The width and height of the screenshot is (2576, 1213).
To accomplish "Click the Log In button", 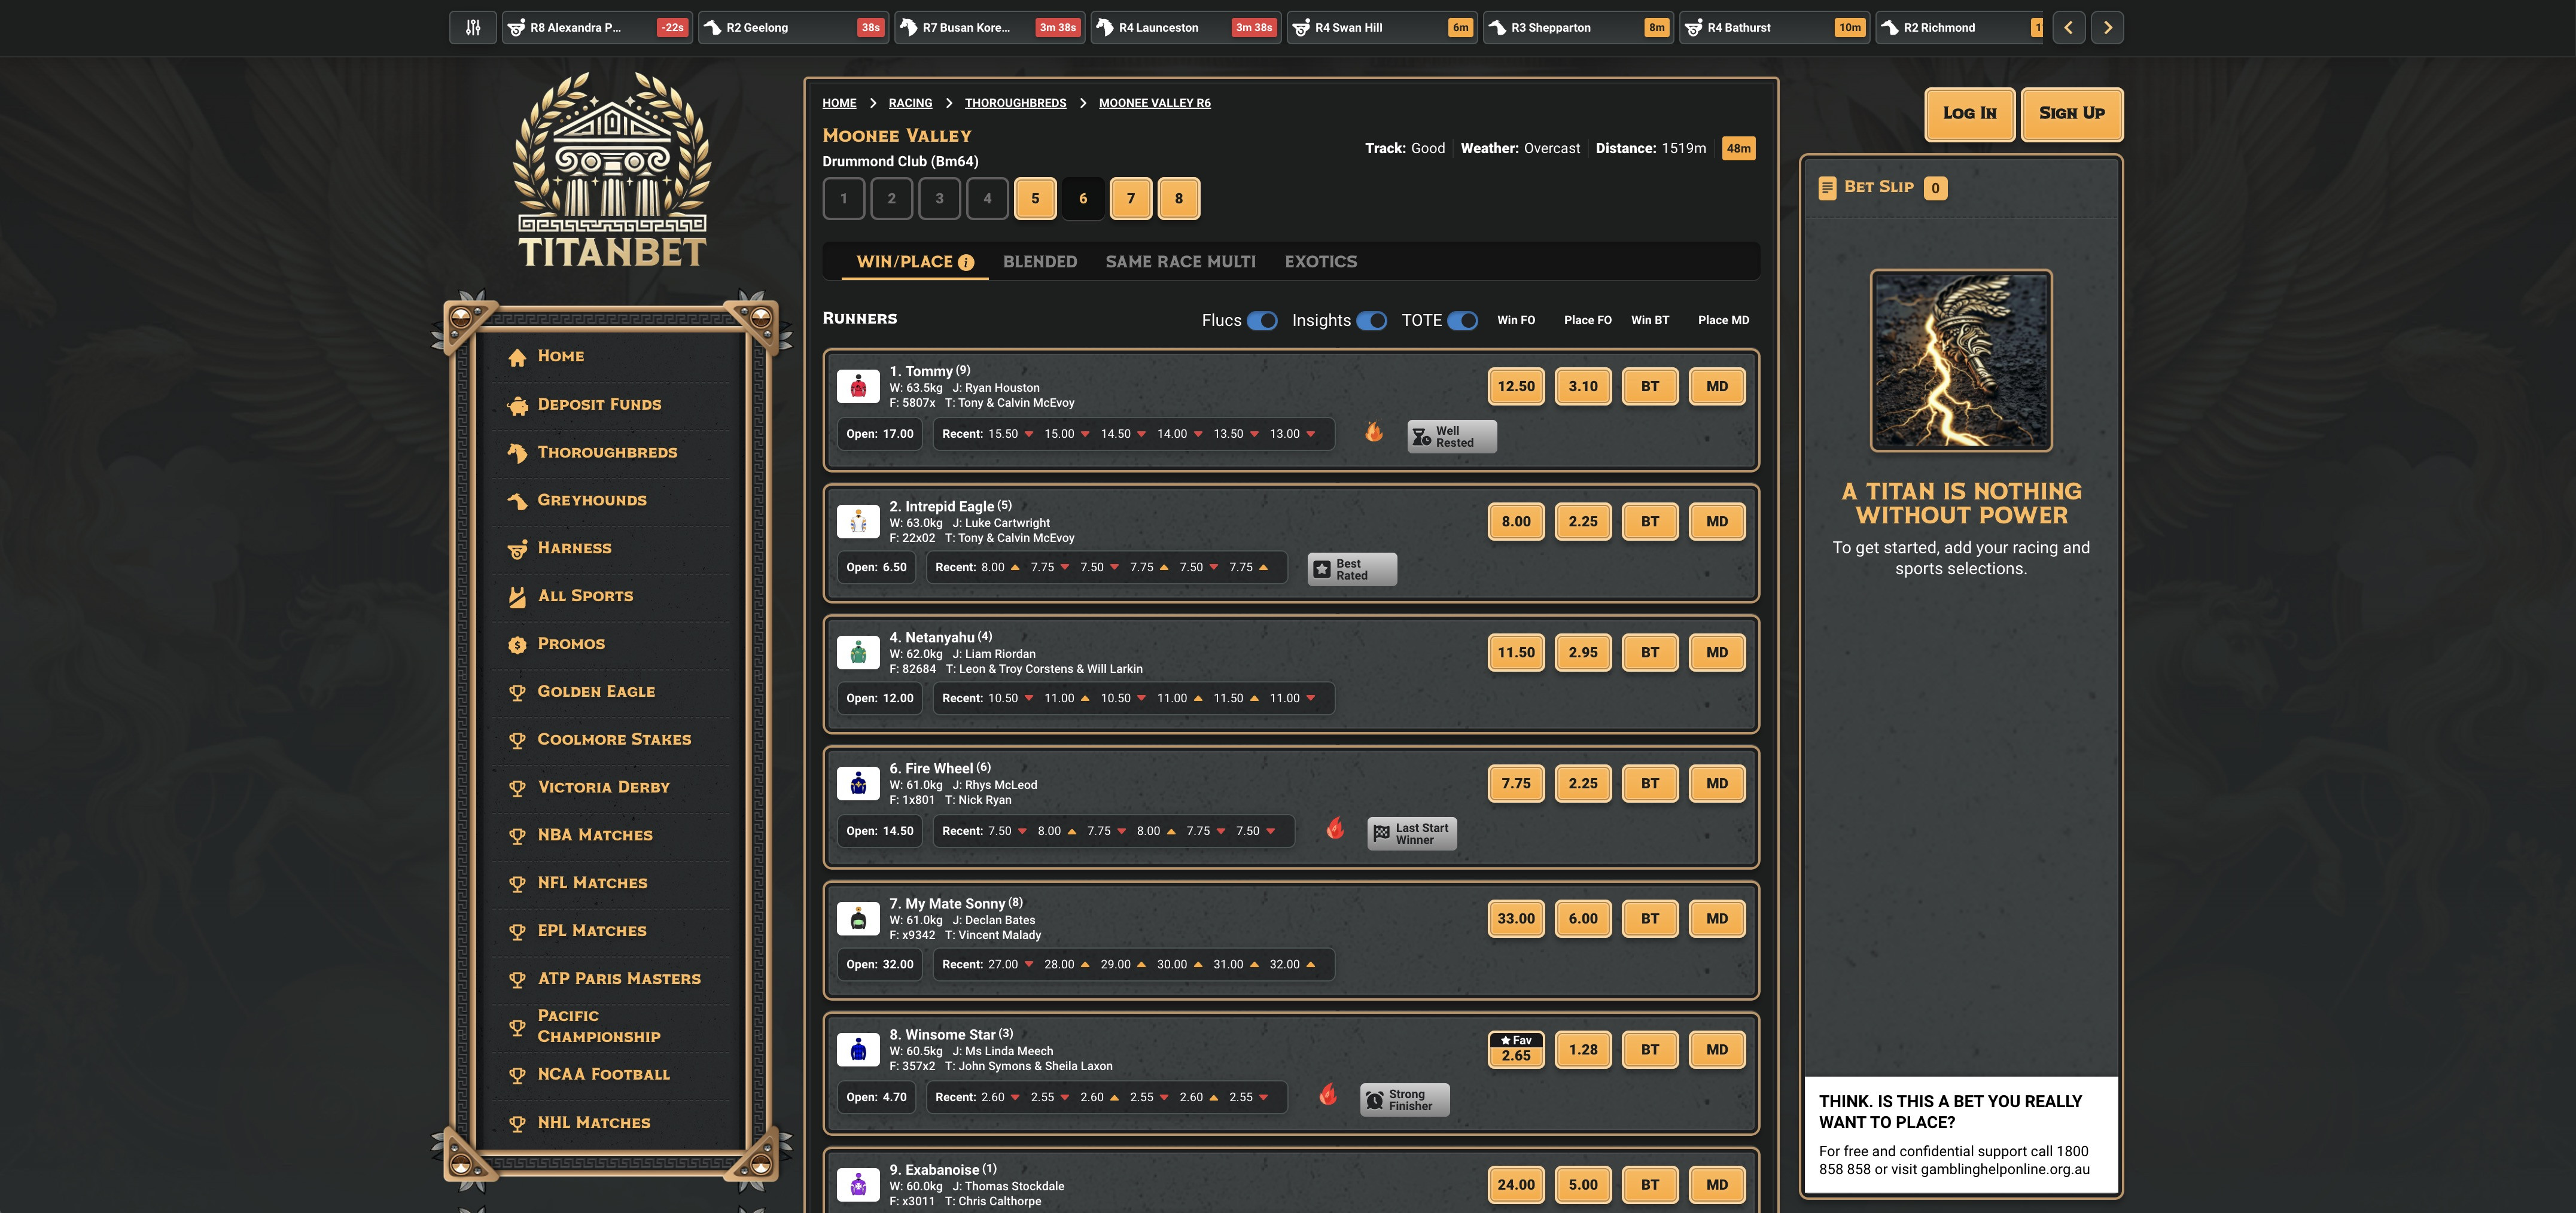I will (x=1969, y=114).
